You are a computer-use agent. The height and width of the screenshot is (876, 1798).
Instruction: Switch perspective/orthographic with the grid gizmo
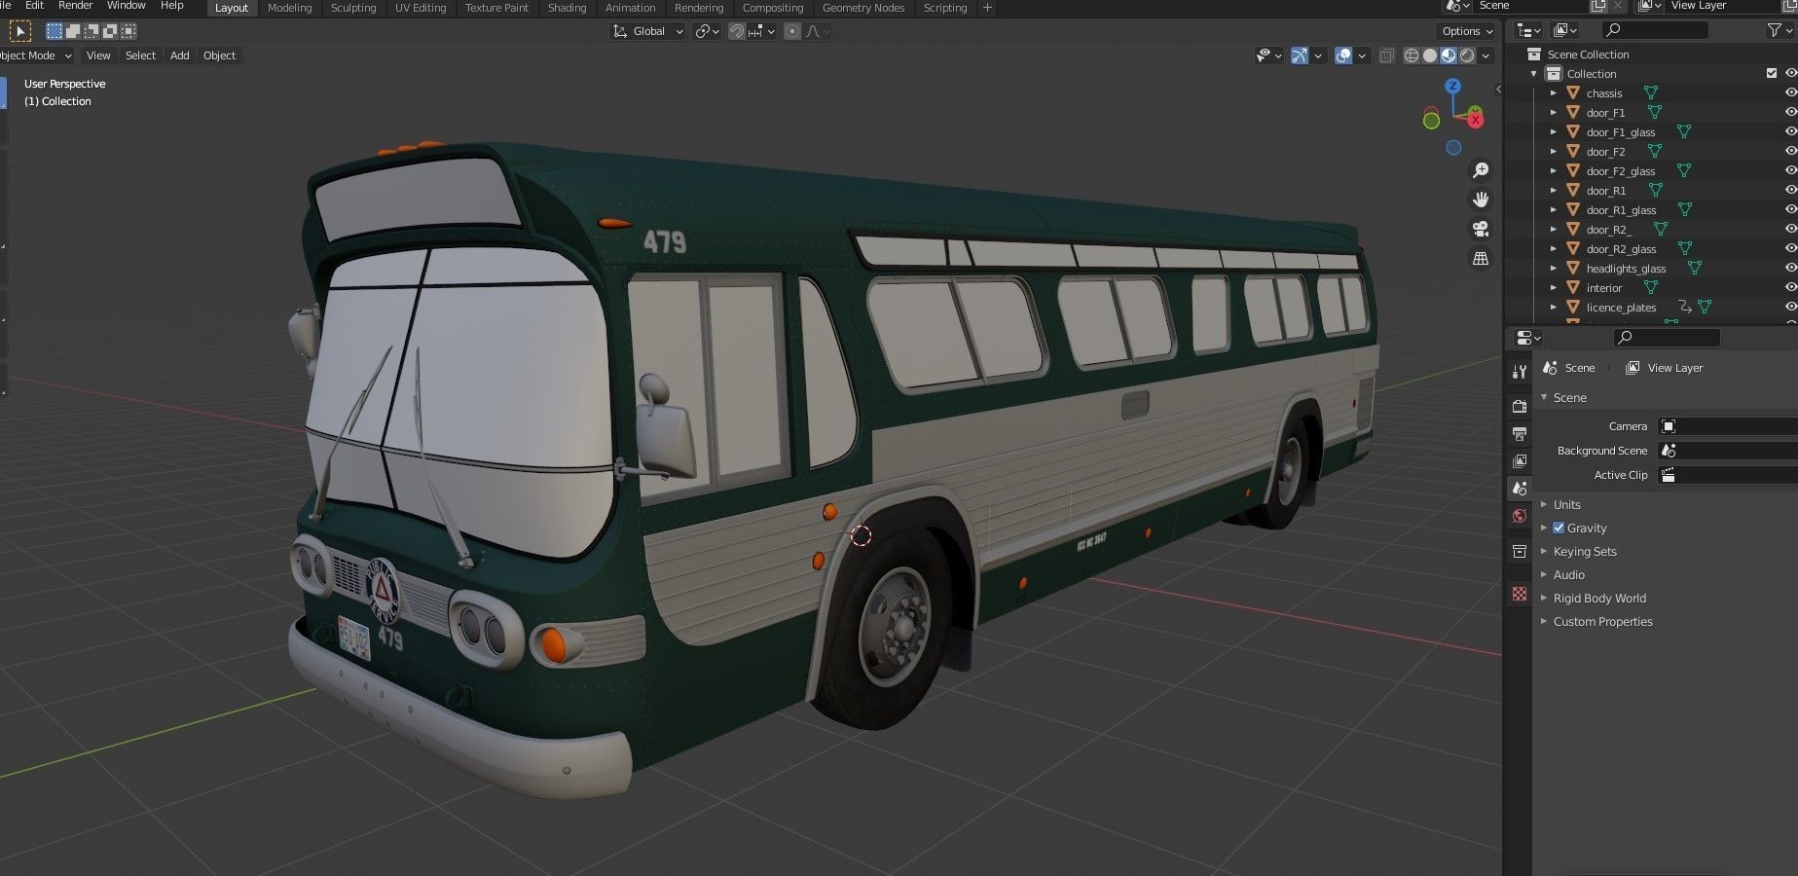pos(1481,258)
